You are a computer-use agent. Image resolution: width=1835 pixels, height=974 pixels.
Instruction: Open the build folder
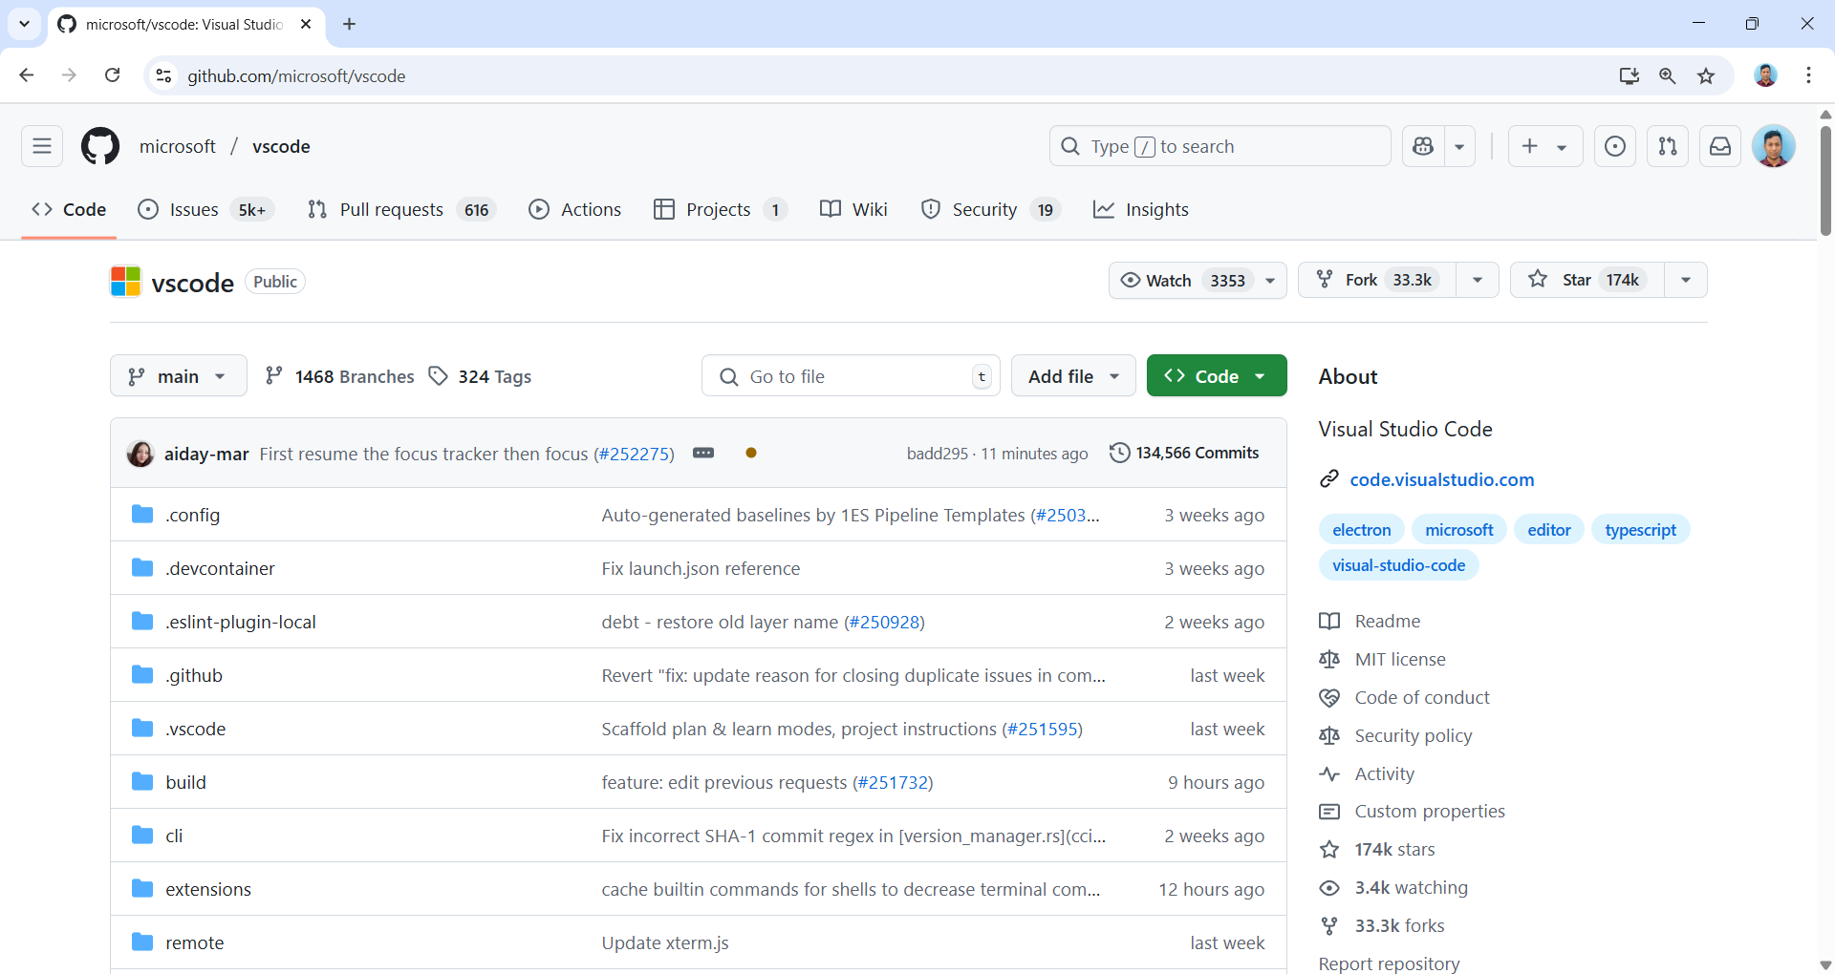point(185,782)
